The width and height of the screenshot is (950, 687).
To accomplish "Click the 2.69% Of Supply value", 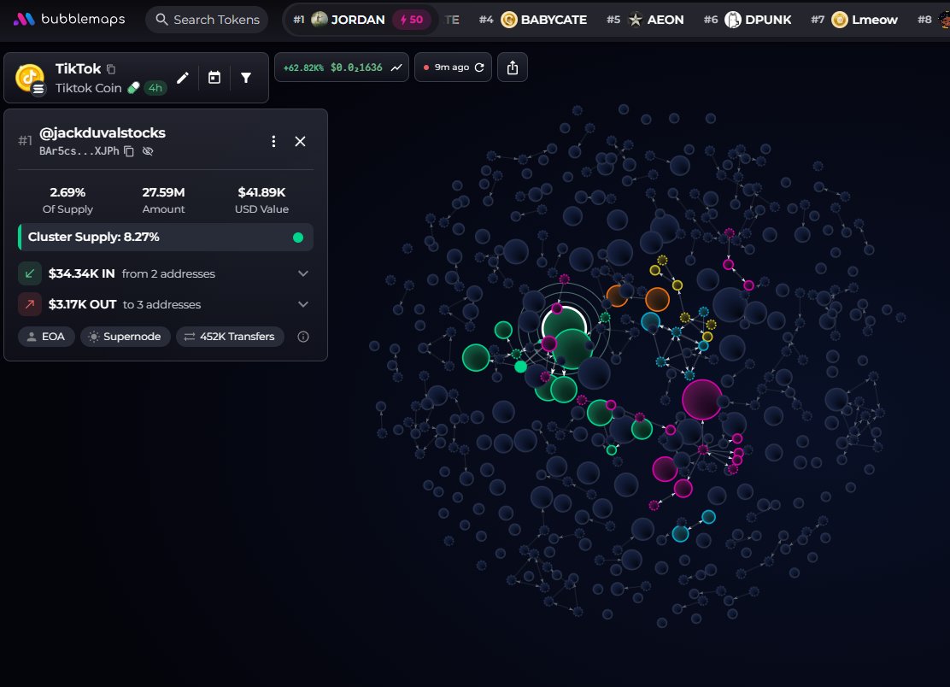I will click(x=67, y=192).
